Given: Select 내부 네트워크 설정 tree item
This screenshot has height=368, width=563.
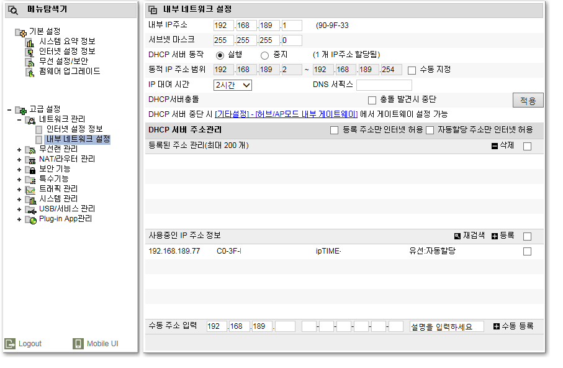Looking at the screenshot, I should tap(78, 139).
